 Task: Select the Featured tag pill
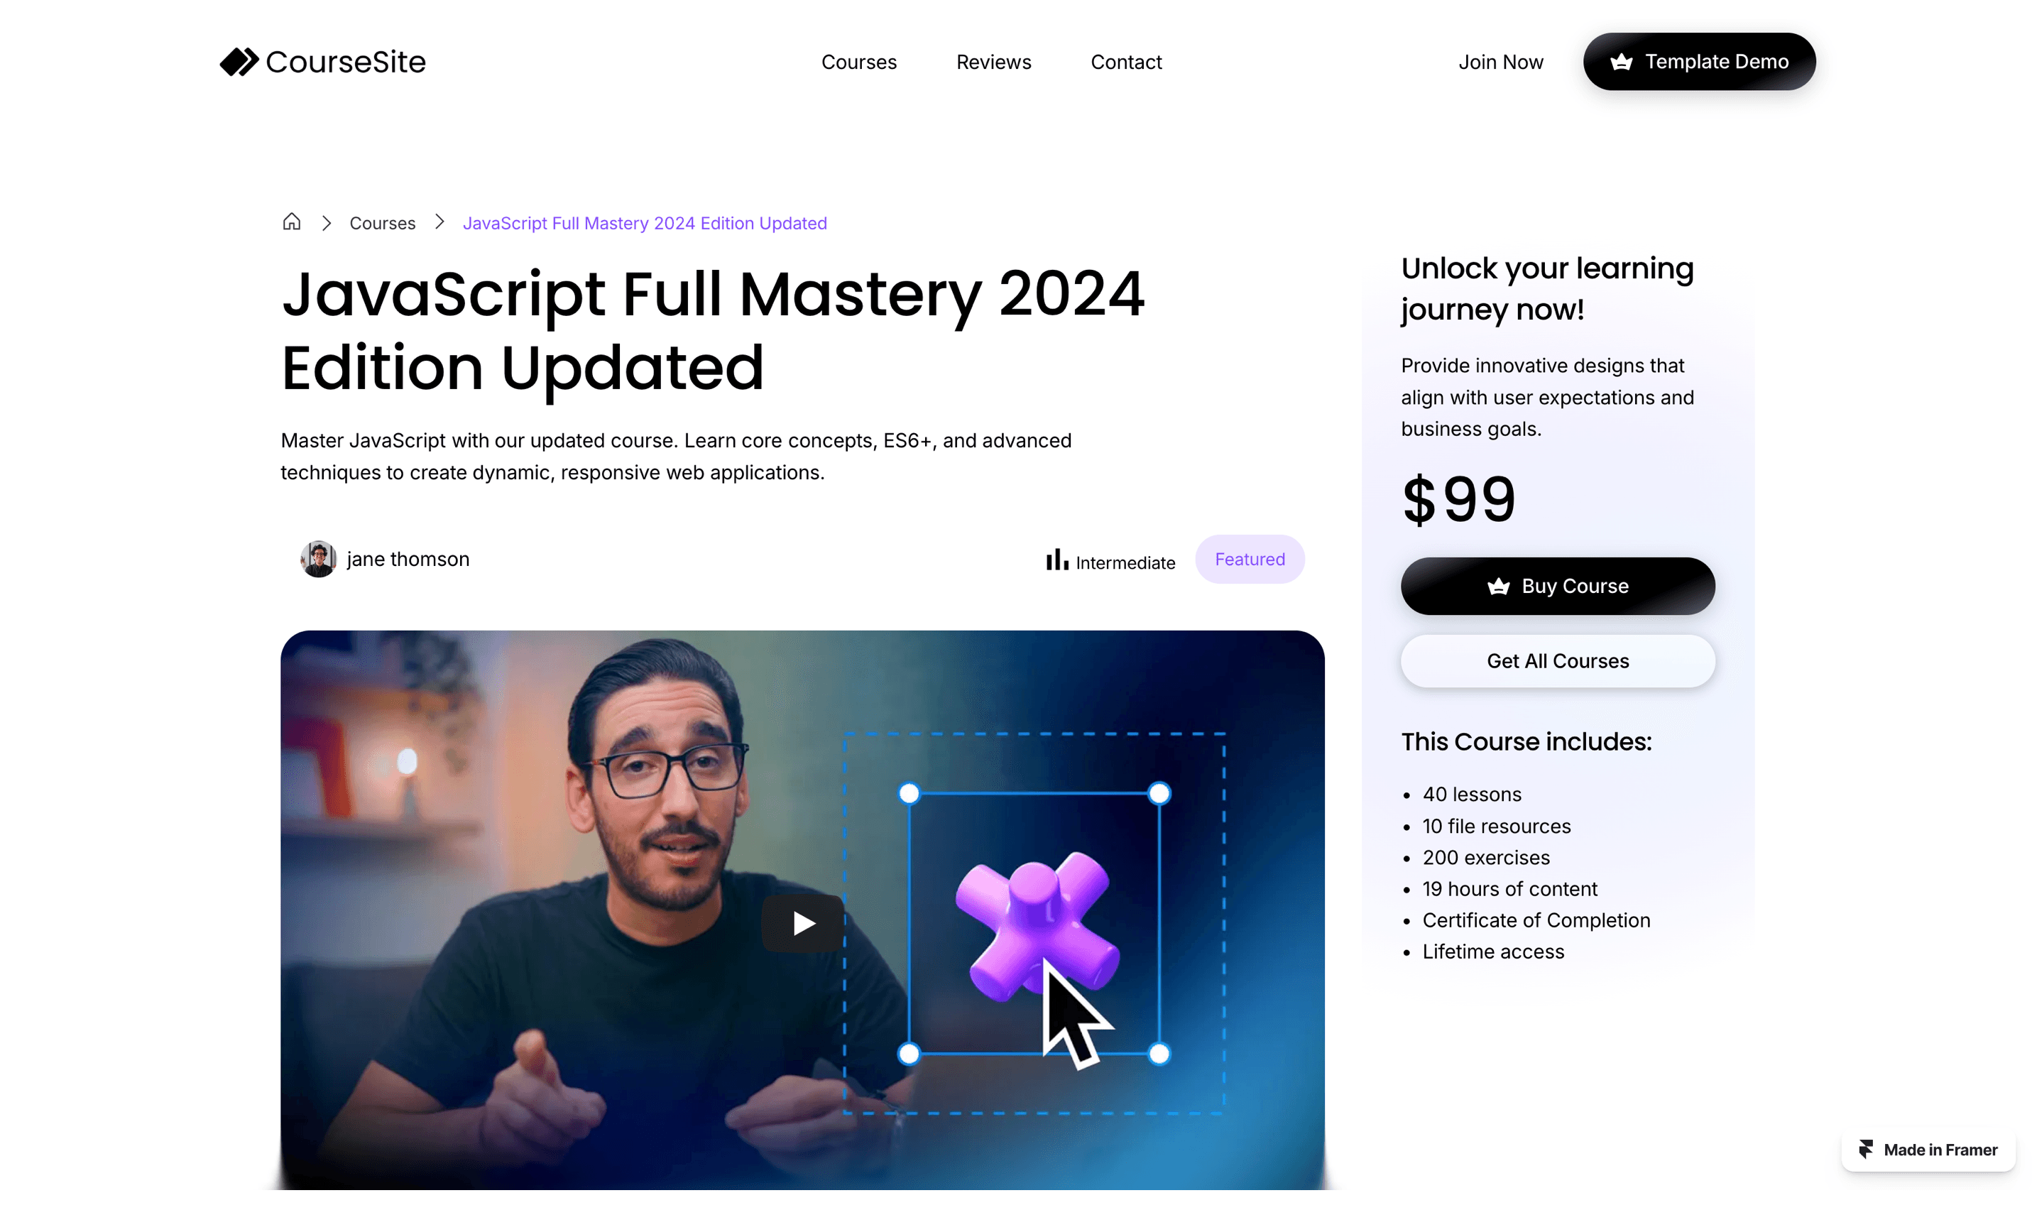pos(1249,560)
